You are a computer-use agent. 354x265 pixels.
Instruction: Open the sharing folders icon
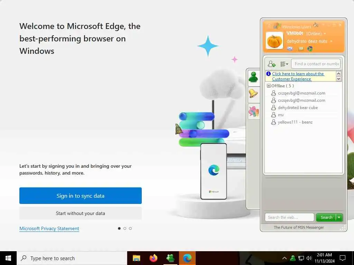(301, 49)
